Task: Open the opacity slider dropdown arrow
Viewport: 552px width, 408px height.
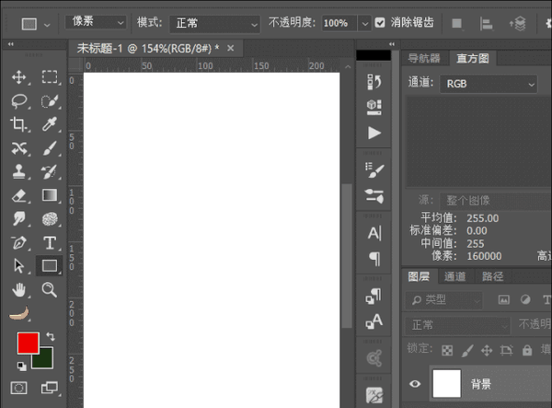Action: [x=364, y=24]
